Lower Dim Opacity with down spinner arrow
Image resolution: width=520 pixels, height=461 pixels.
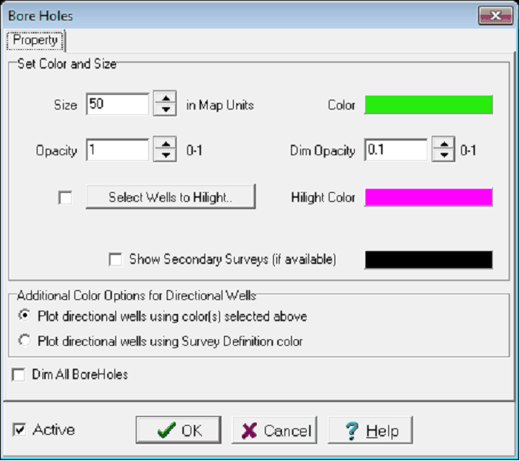click(x=444, y=155)
